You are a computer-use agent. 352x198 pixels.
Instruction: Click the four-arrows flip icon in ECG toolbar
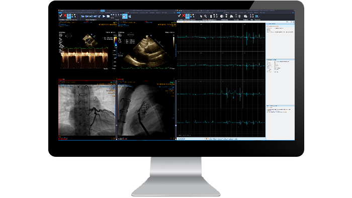(251, 17)
